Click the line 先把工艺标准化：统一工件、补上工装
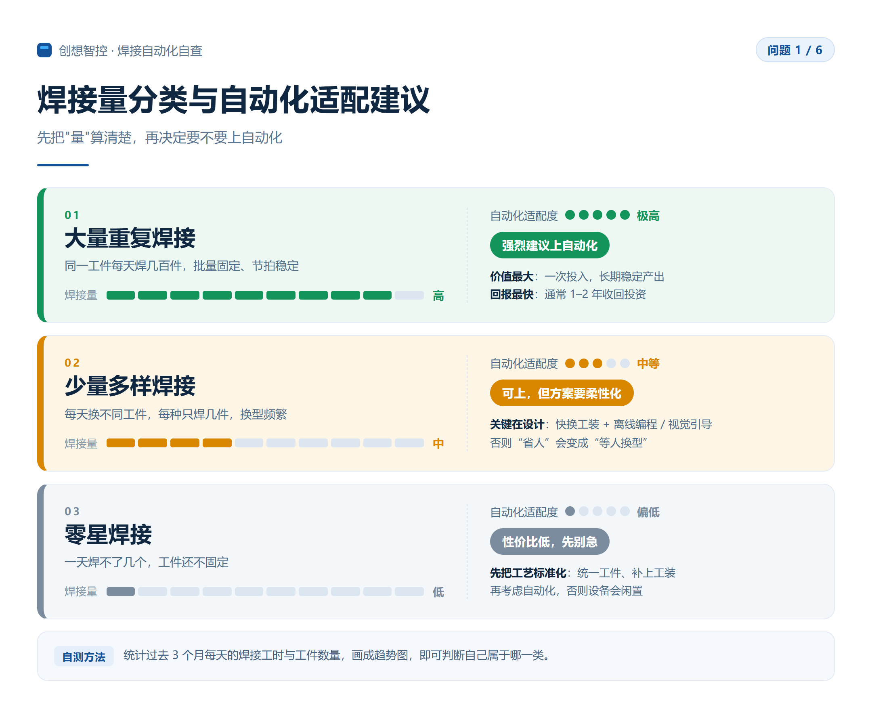This screenshot has height=709, width=872. [x=583, y=573]
